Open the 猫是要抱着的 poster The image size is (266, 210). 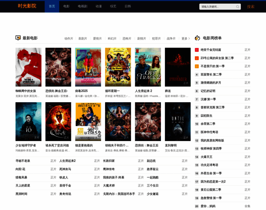(x=88, y=121)
